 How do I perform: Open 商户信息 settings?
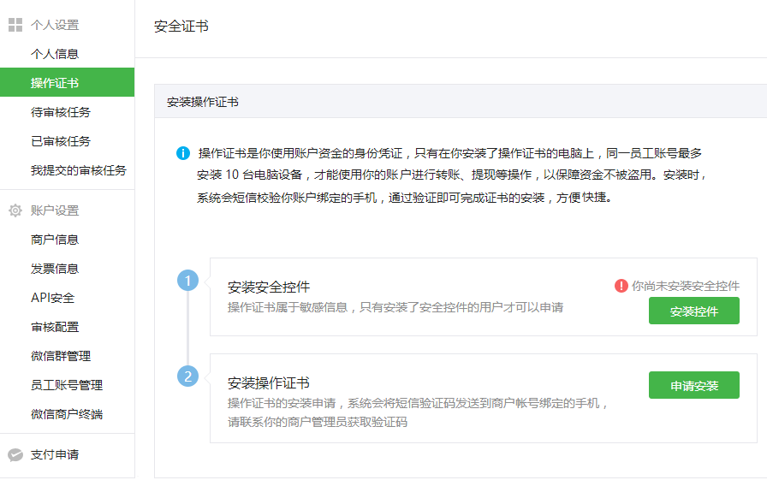(55, 240)
